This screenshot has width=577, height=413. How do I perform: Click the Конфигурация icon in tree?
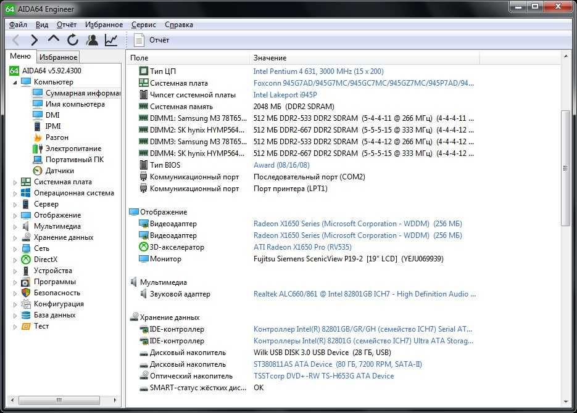tap(26, 304)
